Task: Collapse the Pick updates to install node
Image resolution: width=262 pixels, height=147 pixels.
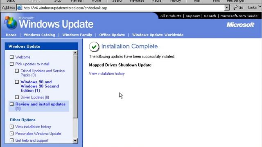Action: click(11, 64)
